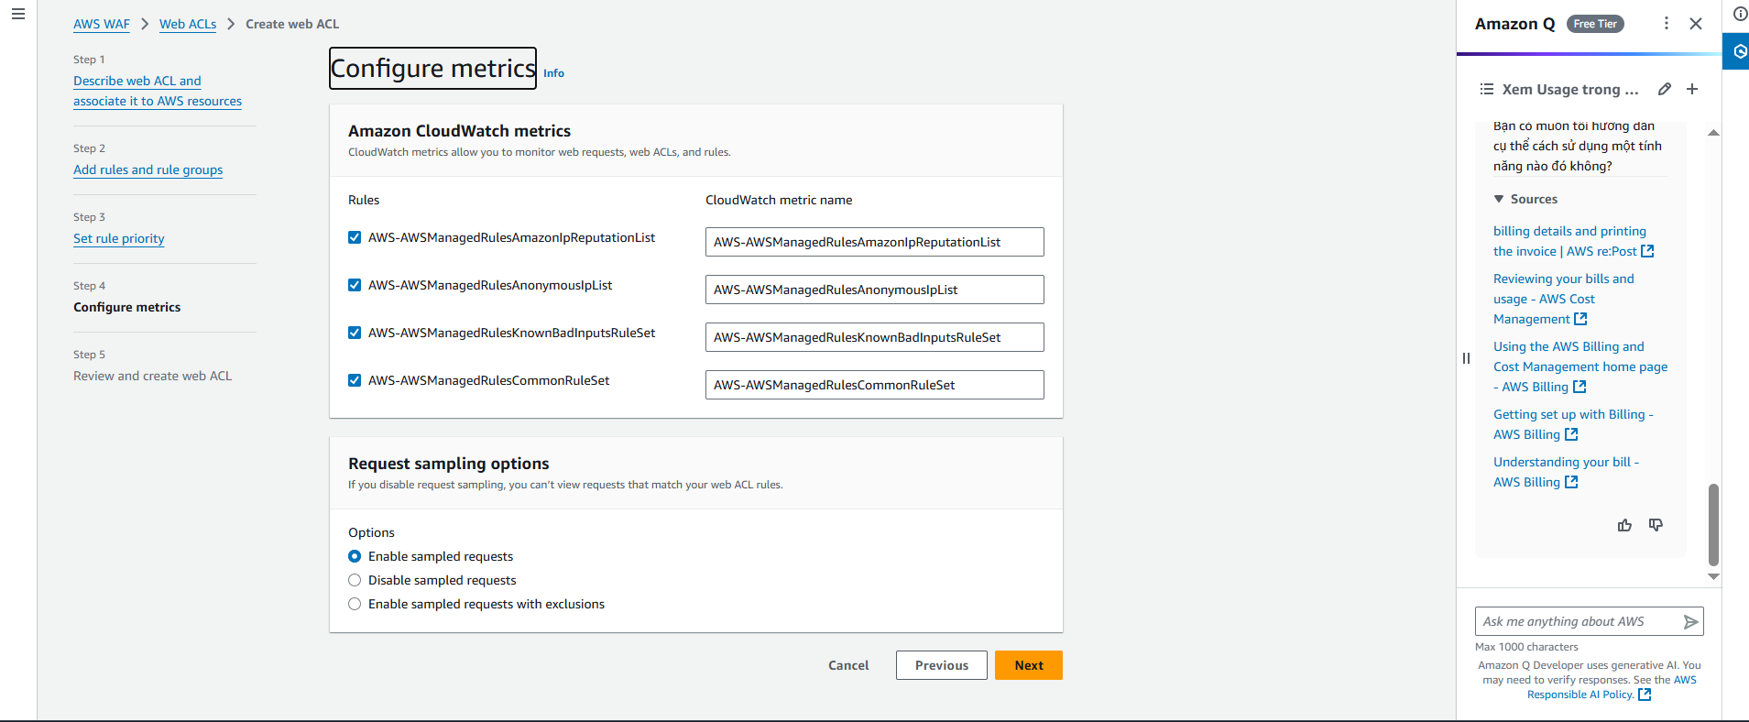Click the chat scrollbar thumb
The height and width of the screenshot is (722, 1749).
(x=1713, y=525)
